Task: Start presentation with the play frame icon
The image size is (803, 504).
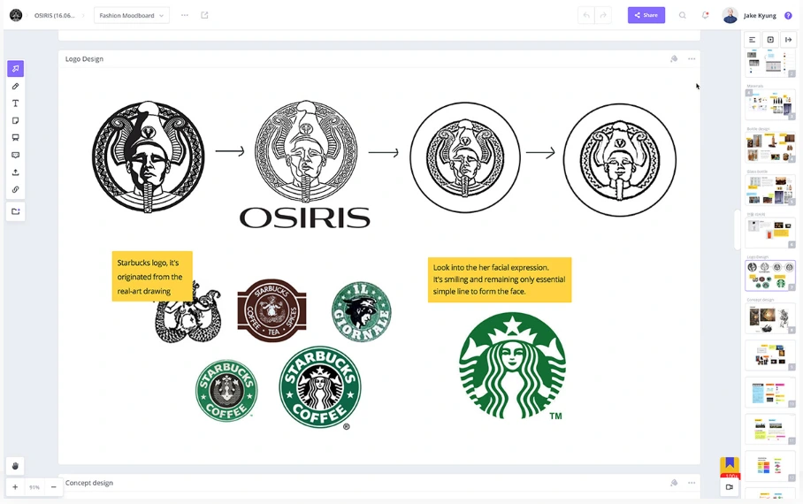Action: click(770, 40)
